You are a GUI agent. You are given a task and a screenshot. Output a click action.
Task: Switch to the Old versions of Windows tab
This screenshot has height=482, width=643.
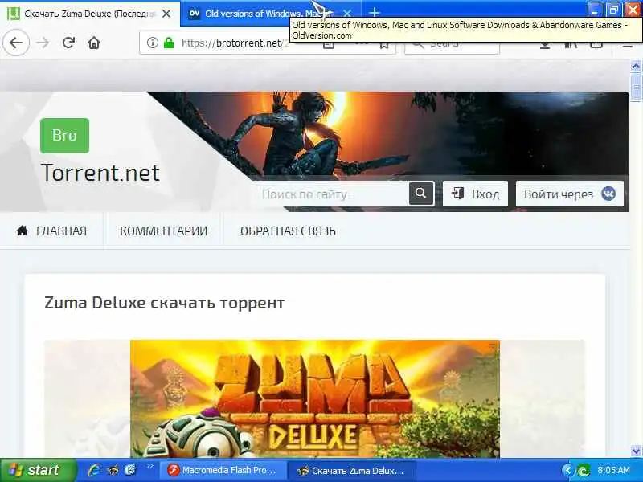(271, 14)
